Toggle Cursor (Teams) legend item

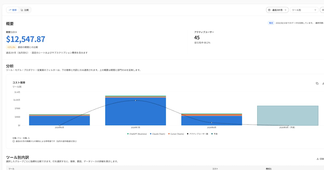(176, 134)
